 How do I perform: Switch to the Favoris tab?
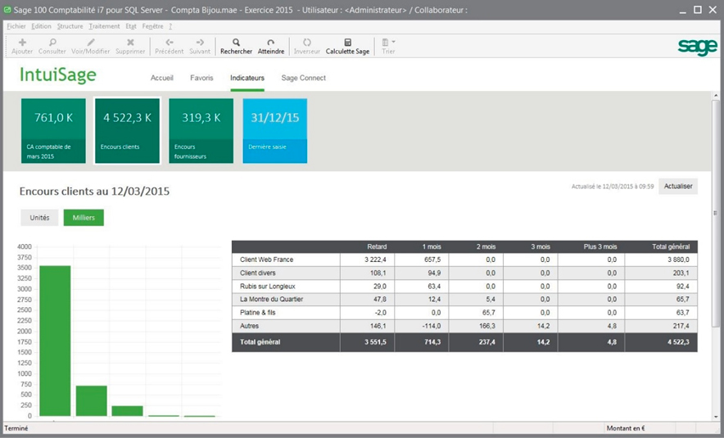pos(201,78)
